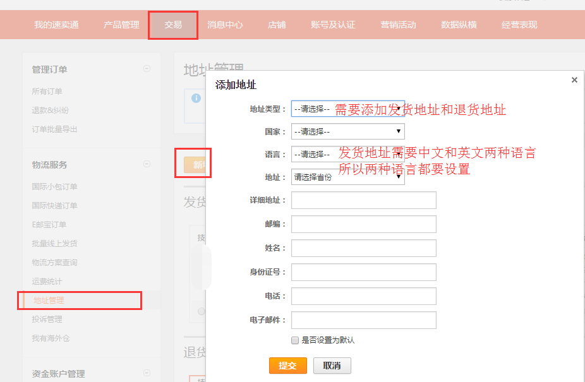Go to 消息中心 in navigation bar
Viewport: 585px width, 382px height.
(x=225, y=25)
